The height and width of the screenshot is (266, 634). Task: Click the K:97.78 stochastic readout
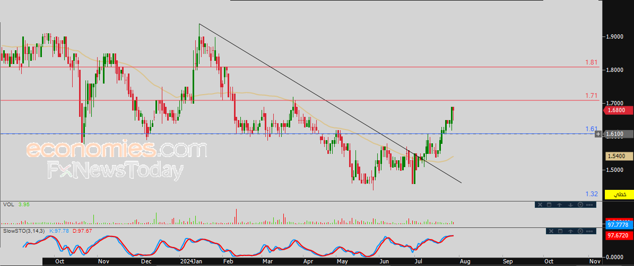[59, 231]
